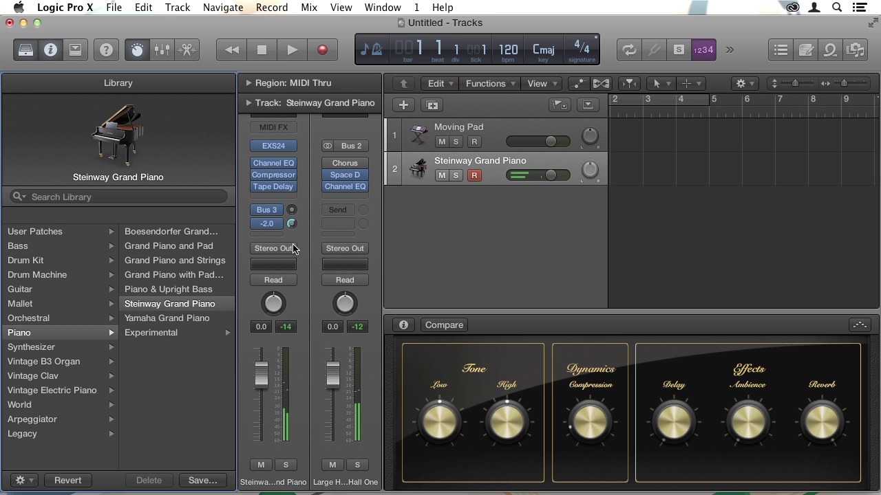Open the List Editors icon
Image resolution: width=881 pixels, height=495 pixels.
(781, 50)
